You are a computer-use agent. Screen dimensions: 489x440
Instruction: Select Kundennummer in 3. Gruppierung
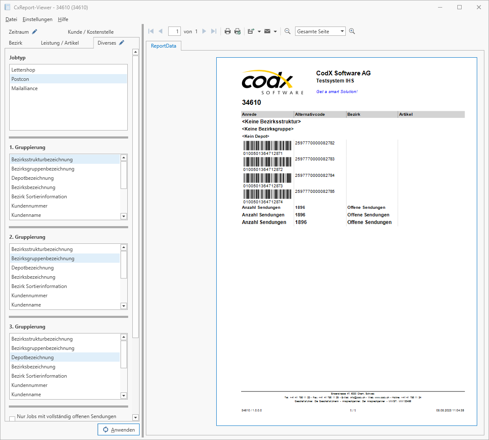coord(65,385)
